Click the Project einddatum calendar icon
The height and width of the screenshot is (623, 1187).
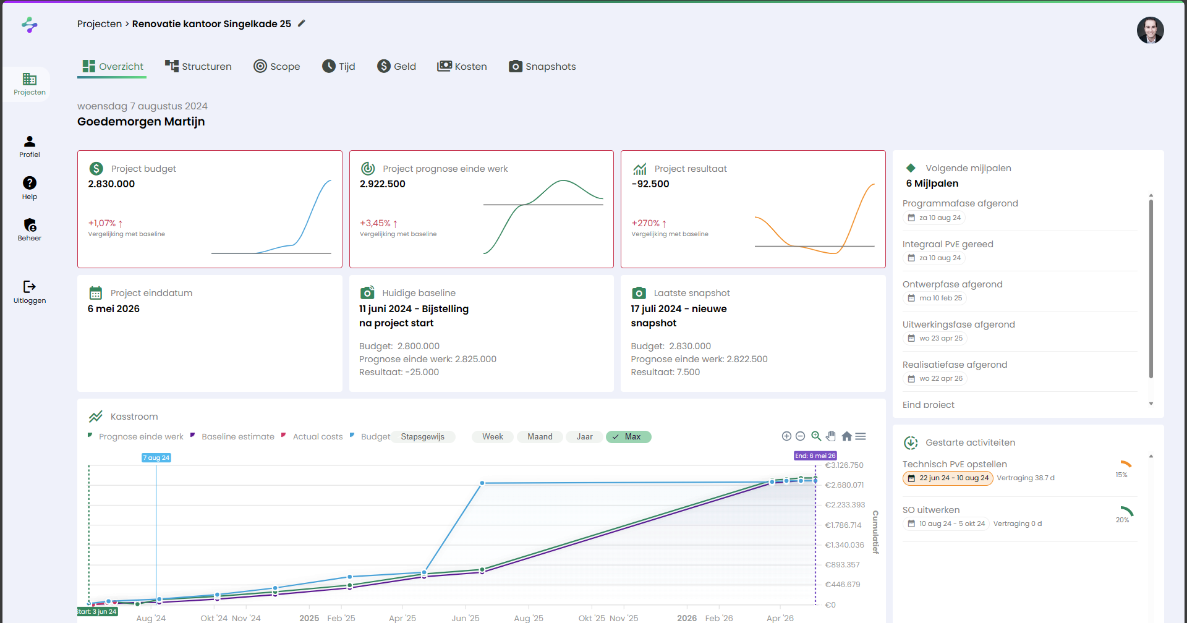96,292
